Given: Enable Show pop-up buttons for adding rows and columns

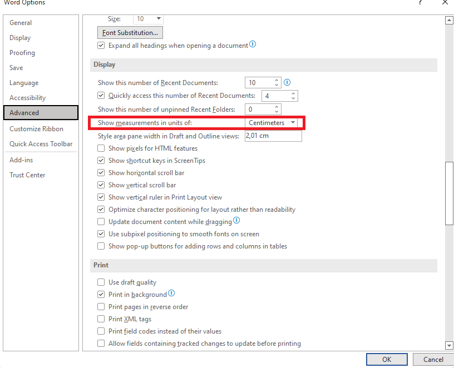Looking at the screenshot, I should click(101, 246).
